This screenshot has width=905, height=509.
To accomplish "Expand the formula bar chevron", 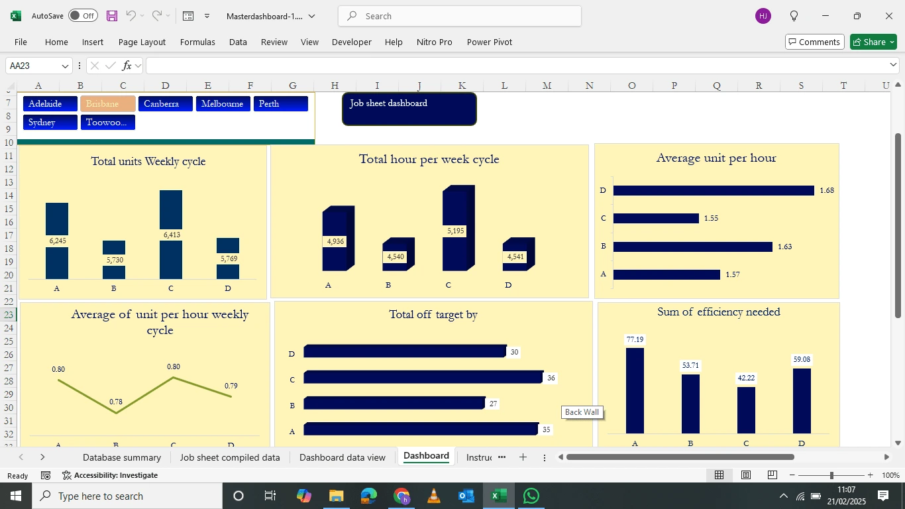I will tap(893, 65).
